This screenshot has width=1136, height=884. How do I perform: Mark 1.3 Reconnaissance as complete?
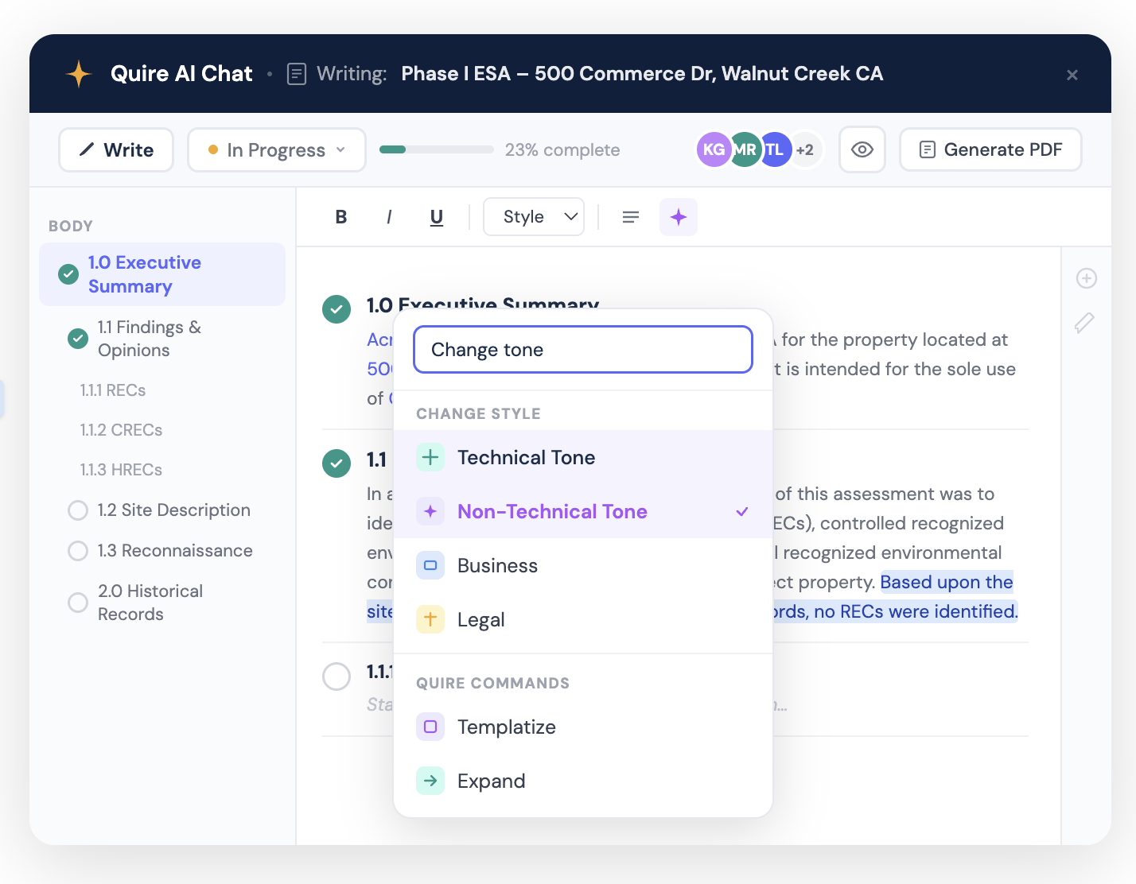(78, 551)
